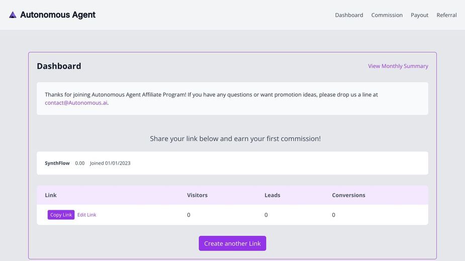This screenshot has height=261, width=465.
Task: Go to the Commission page
Action: (x=387, y=15)
